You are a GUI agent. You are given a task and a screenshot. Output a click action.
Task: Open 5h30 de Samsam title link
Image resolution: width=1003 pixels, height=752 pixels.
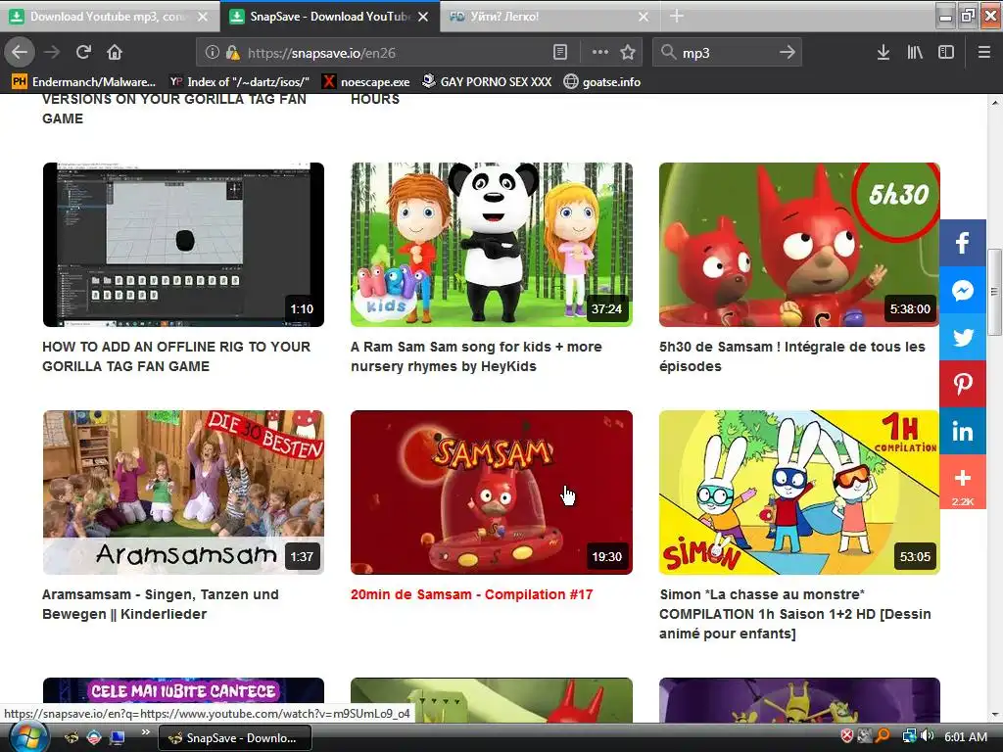(x=791, y=356)
